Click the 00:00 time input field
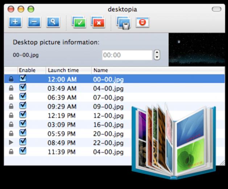 point(127,55)
